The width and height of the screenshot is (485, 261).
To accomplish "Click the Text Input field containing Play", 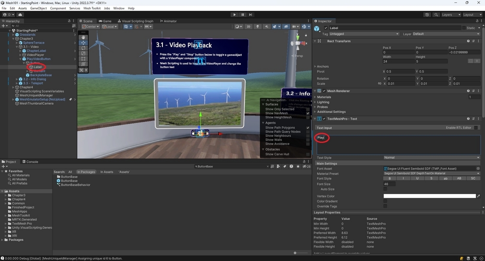I will 399,144.
